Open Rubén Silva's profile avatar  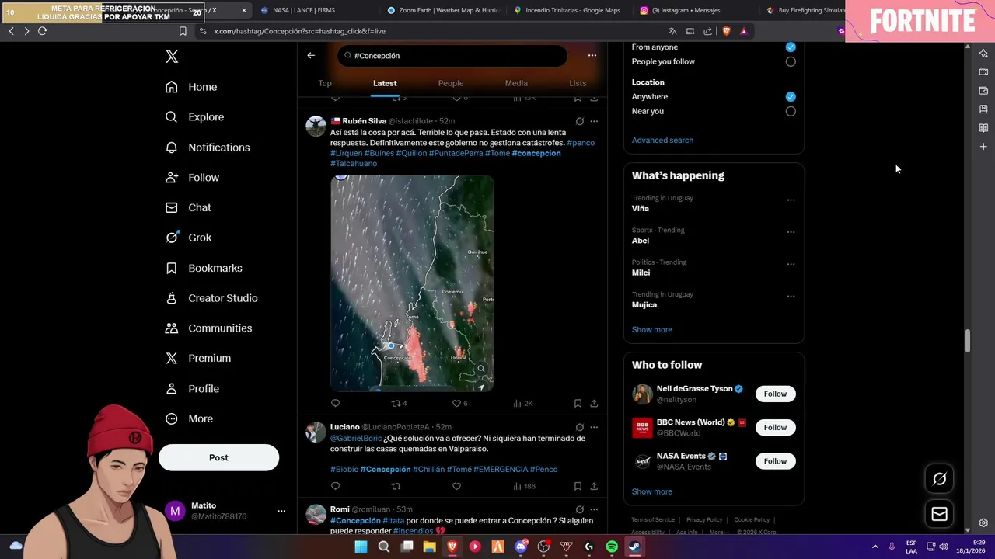tap(316, 126)
